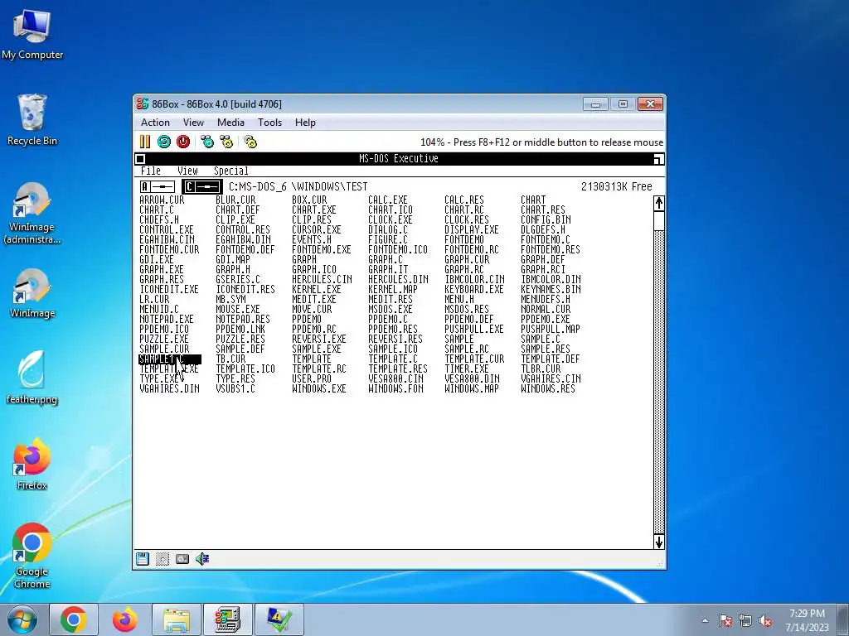The width and height of the screenshot is (849, 636).
Task: Select drive C icon in MS-DOS Executive
Action: [201, 186]
